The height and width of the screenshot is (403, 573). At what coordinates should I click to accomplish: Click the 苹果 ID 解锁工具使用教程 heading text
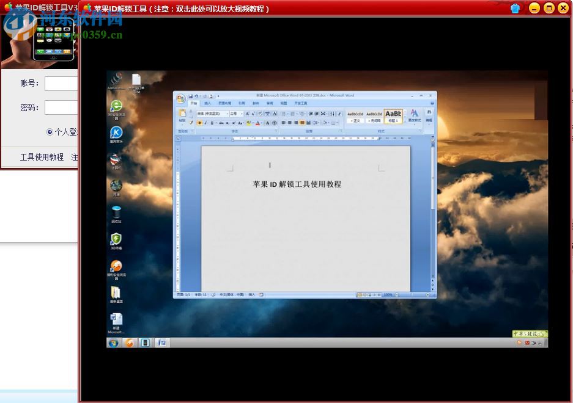click(x=297, y=184)
